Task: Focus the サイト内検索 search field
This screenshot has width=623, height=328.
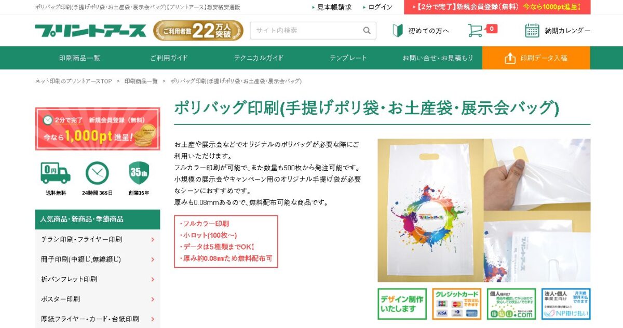Action: 305,31
